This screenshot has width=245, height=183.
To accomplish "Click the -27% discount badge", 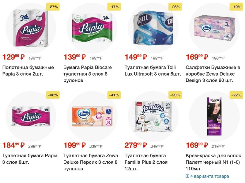I will click(x=53, y=7).
